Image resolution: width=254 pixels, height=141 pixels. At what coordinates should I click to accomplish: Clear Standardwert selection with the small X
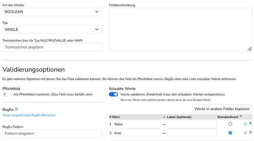click(x=241, y=116)
